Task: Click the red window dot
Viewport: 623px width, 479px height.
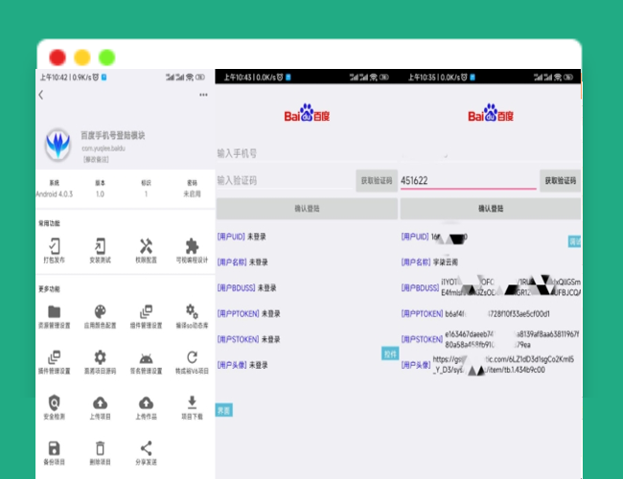Action: (58, 57)
